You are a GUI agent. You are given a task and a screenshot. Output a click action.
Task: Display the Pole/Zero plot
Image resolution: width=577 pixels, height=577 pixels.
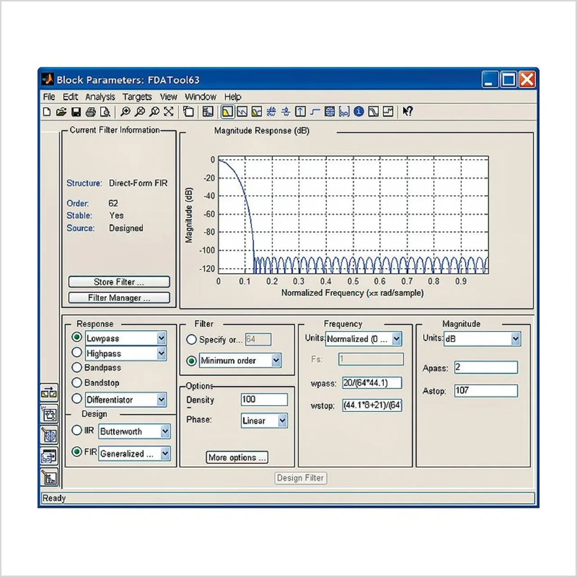click(x=330, y=112)
